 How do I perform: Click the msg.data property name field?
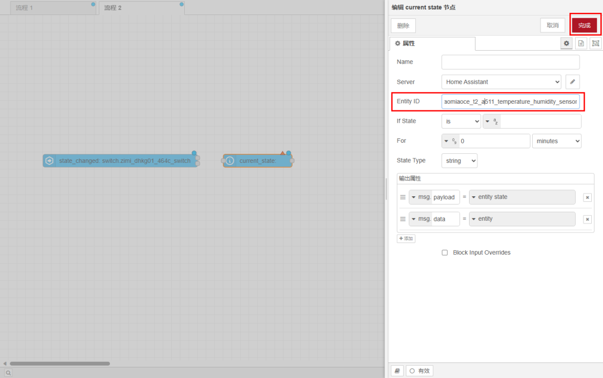(x=446, y=219)
